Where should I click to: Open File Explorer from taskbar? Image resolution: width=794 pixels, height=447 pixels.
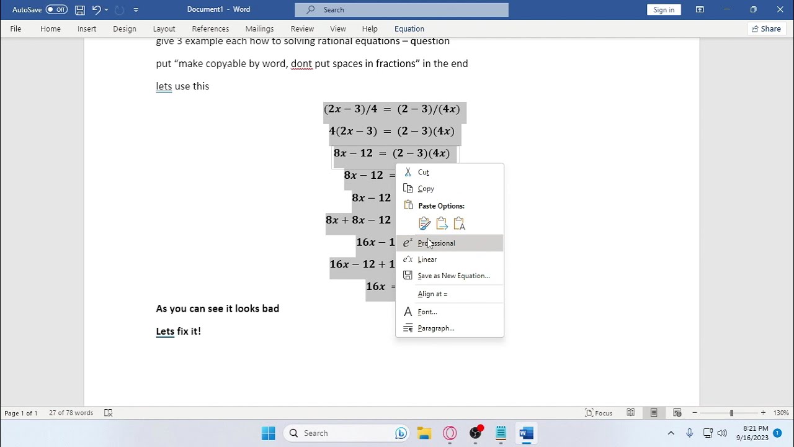point(424,433)
